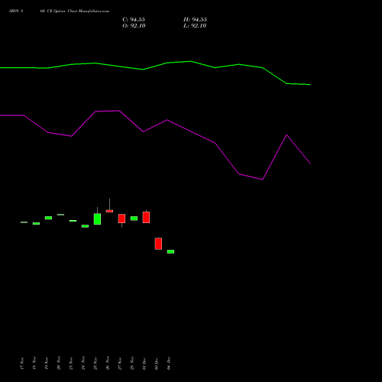The width and height of the screenshot is (382, 382).
Task: Click the red candlestick for 02 Dec
Action: 158,244
